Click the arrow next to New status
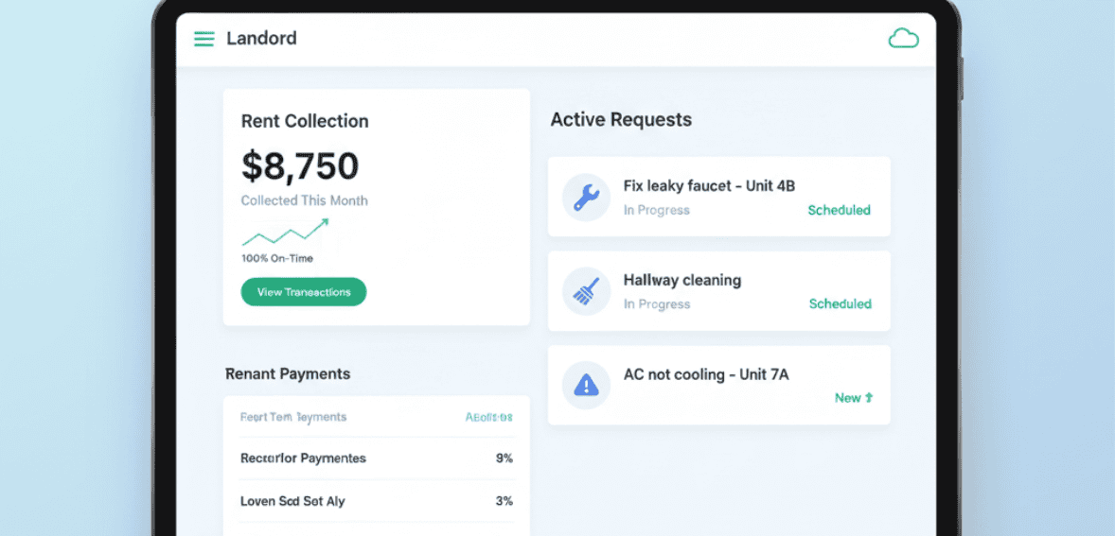 coord(869,398)
